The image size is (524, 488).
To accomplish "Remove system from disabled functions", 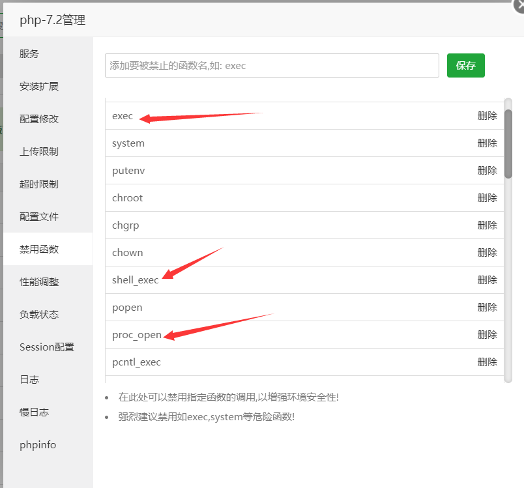I will pos(487,143).
